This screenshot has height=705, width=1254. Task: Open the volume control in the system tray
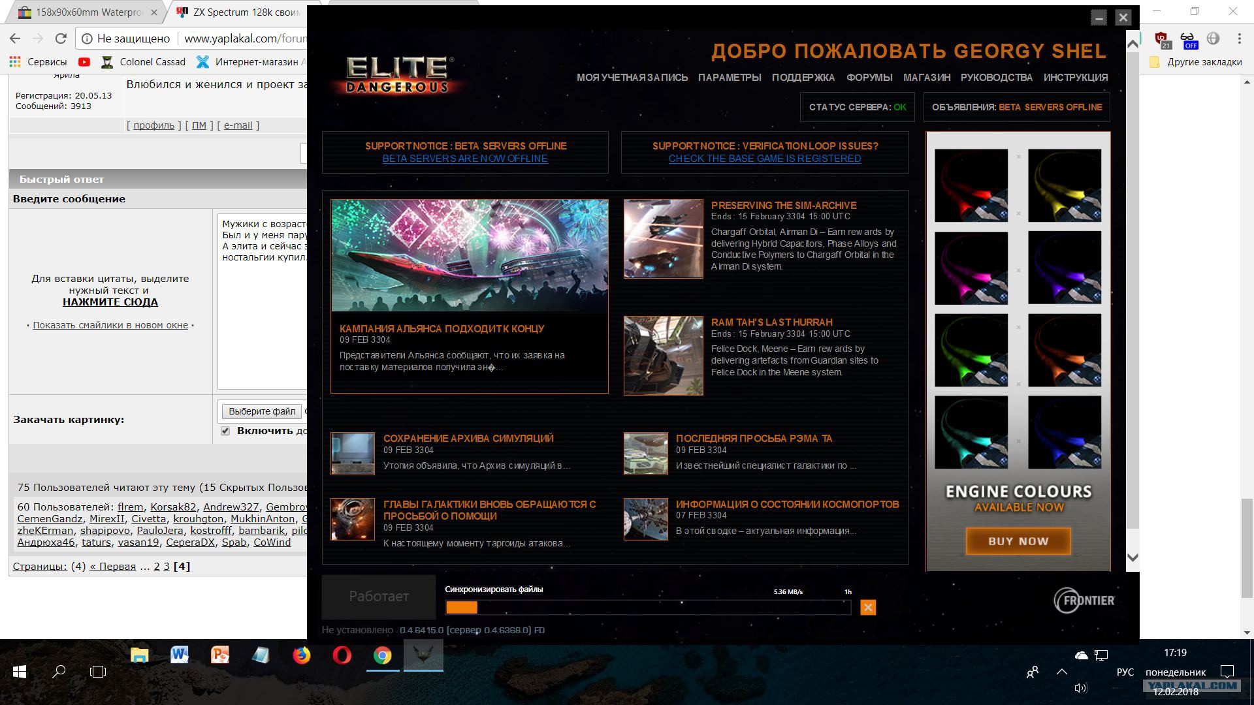pos(1080,688)
